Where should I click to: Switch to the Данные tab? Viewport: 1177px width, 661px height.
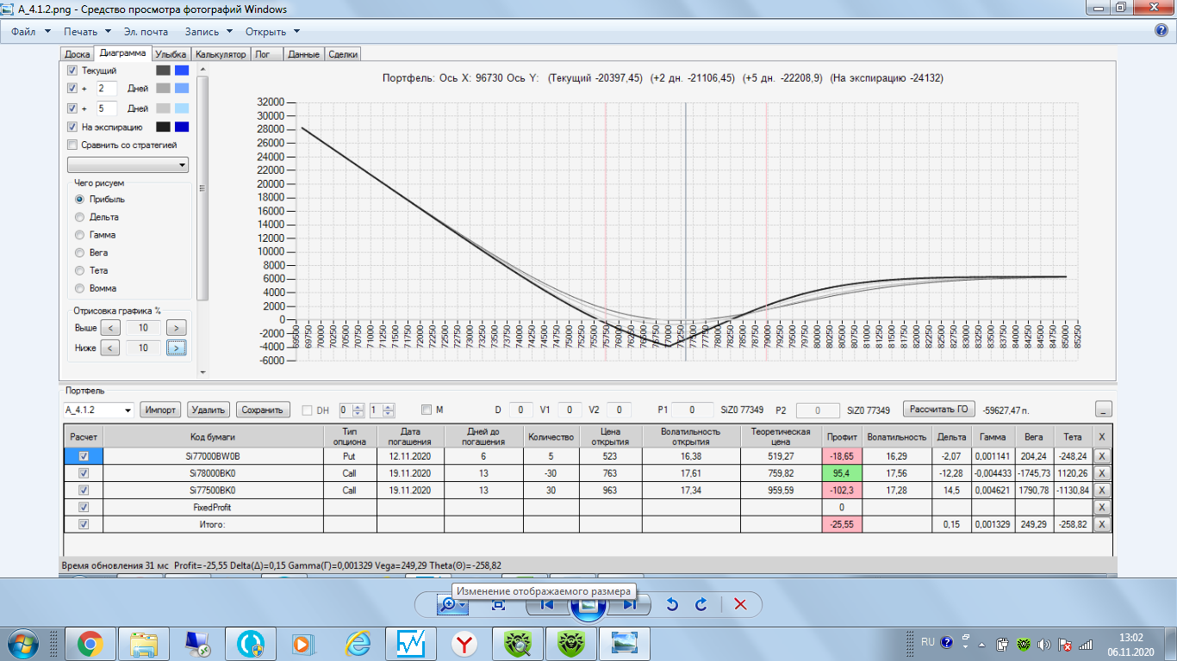click(x=304, y=54)
